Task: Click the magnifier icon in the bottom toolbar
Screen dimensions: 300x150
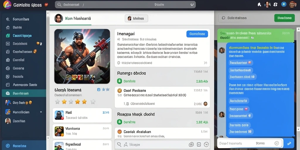Action: tap(119, 144)
